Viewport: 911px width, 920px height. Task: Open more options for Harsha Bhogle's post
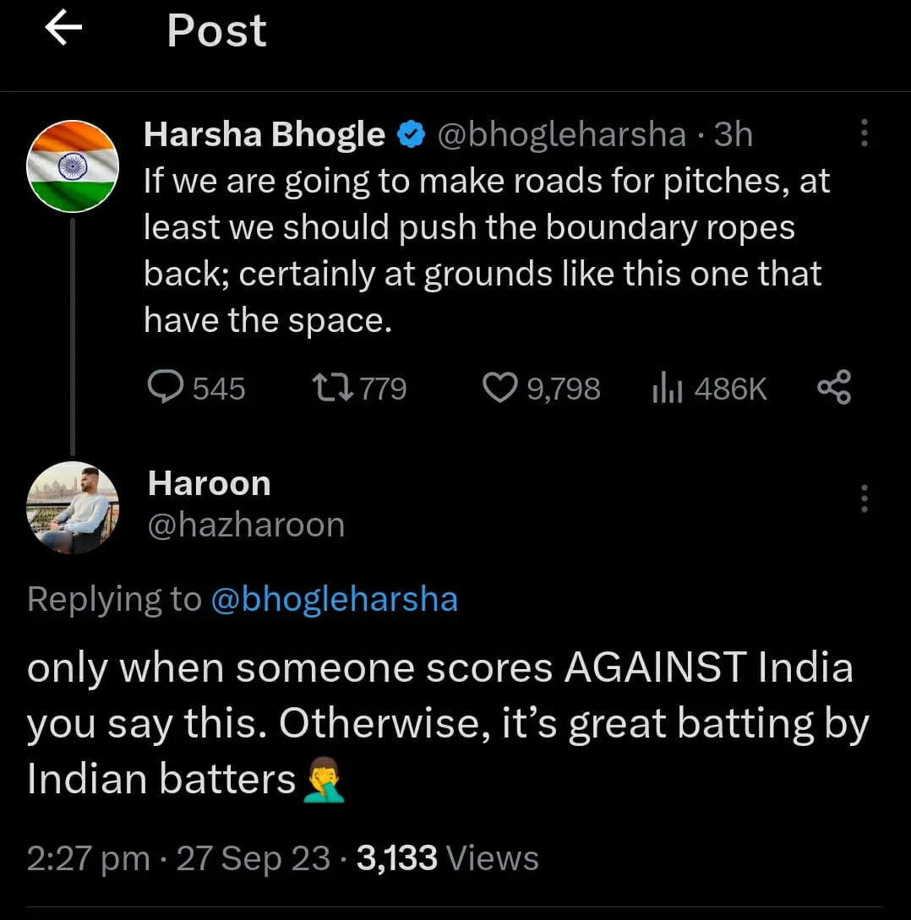click(864, 133)
